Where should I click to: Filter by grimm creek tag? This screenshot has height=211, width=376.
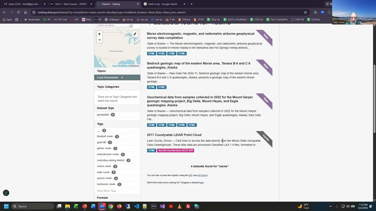[107, 148]
